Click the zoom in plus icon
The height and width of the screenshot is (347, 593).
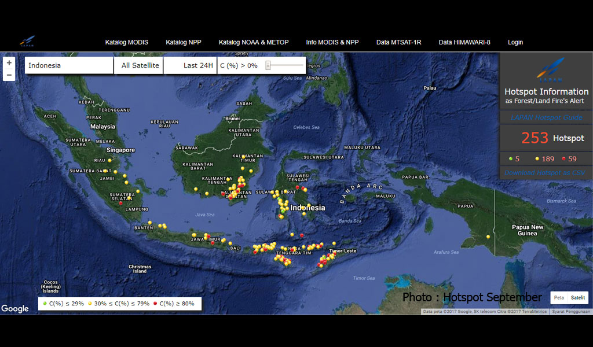click(9, 61)
